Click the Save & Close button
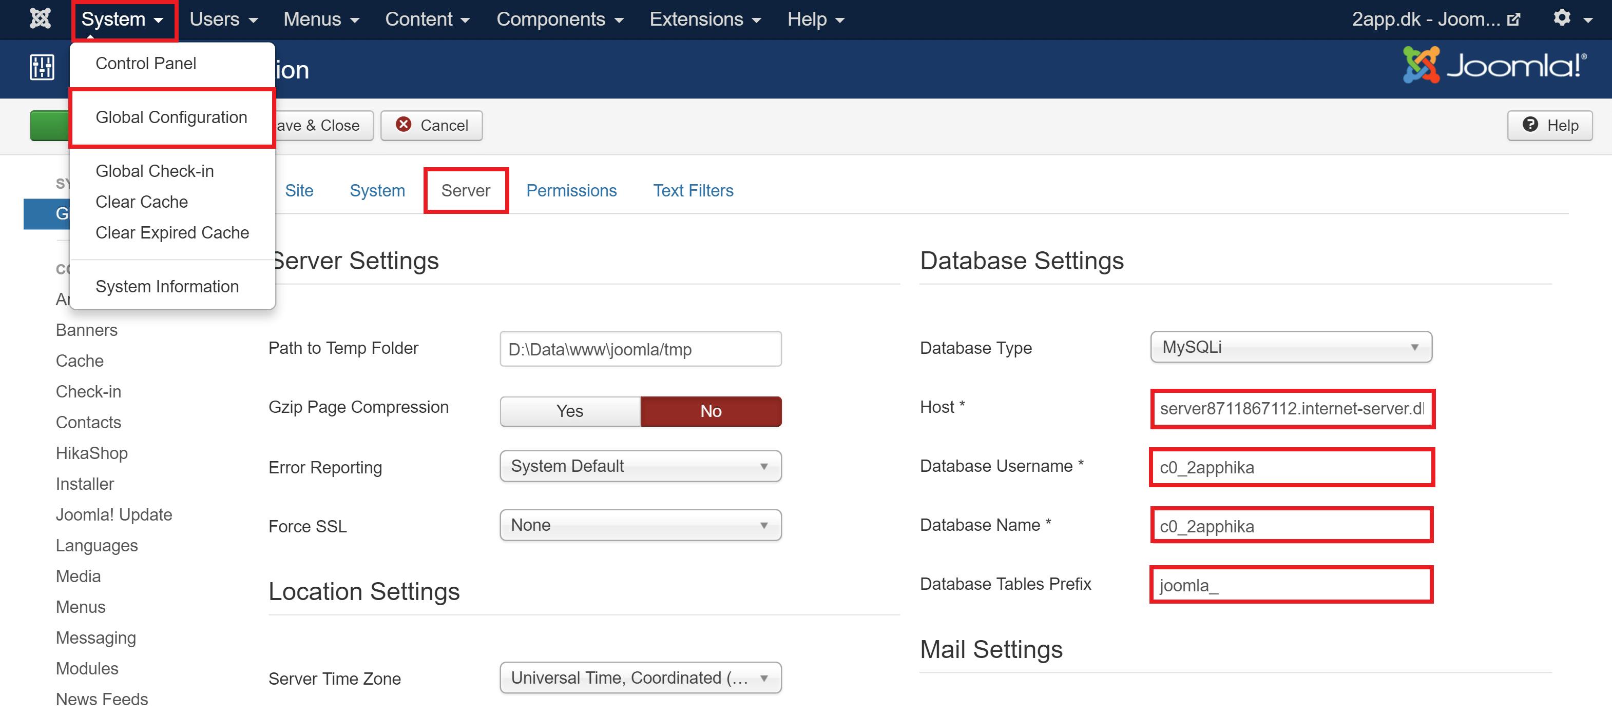Image resolution: width=1612 pixels, height=717 pixels. point(323,125)
